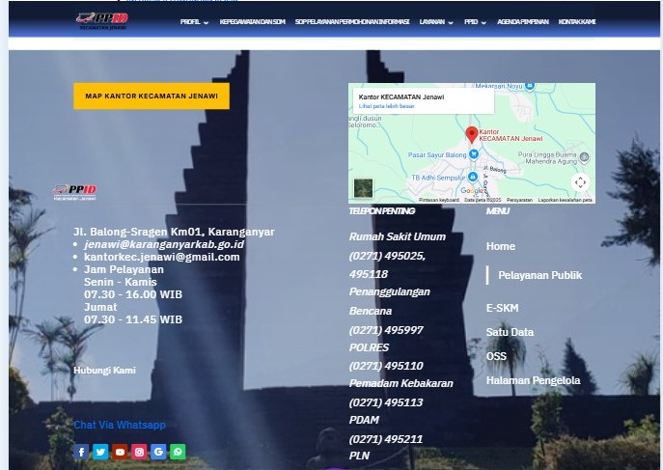Expand the PPID dropdown in navbar
This screenshot has width=663, height=470.
(475, 21)
